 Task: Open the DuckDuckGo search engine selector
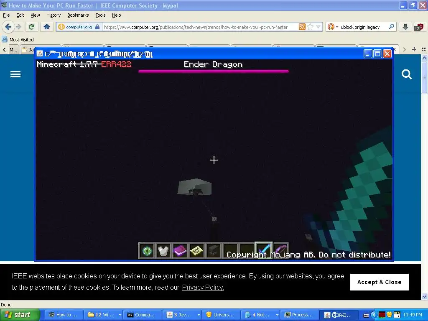point(332,27)
